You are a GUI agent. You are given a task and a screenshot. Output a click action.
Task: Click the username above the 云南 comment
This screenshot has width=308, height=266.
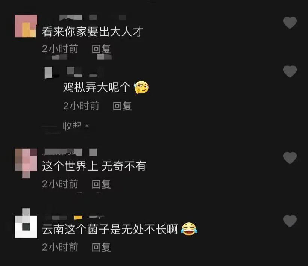[x=74, y=217]
